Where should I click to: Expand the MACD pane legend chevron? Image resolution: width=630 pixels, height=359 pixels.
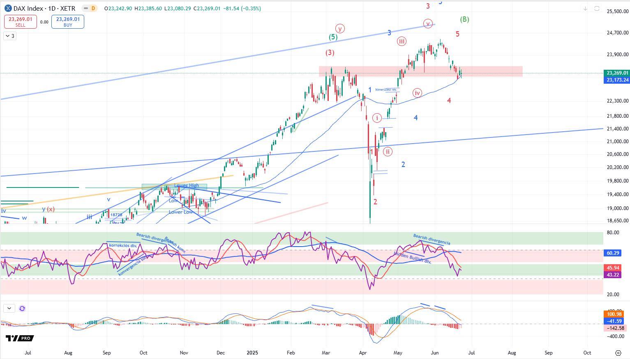point(9,309)
